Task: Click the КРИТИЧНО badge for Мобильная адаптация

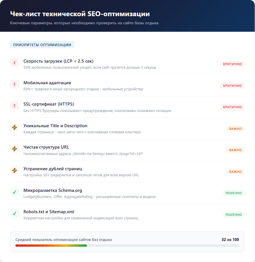Action: click(232, 85)
